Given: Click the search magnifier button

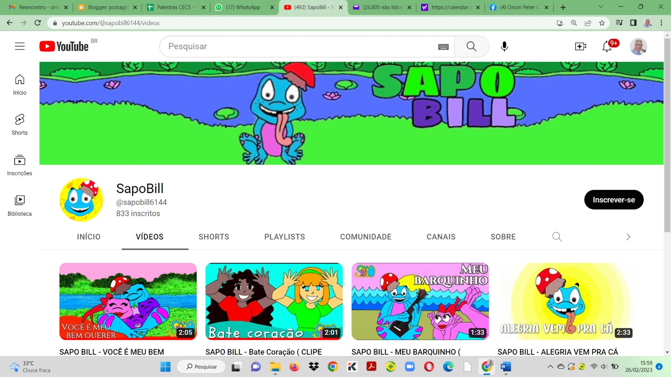Looking at the screenshot, I should tap(471, 46).
